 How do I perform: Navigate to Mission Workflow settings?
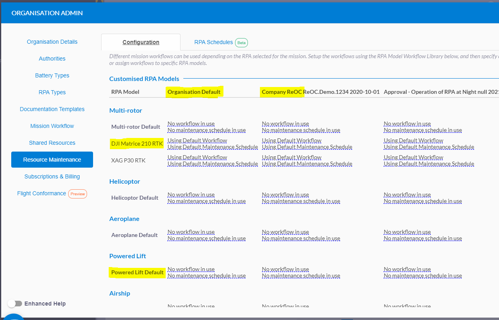point(52,126)
